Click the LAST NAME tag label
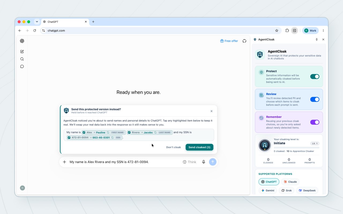The image size is (343, 214). pyautogui.click(x=165, y=132)
